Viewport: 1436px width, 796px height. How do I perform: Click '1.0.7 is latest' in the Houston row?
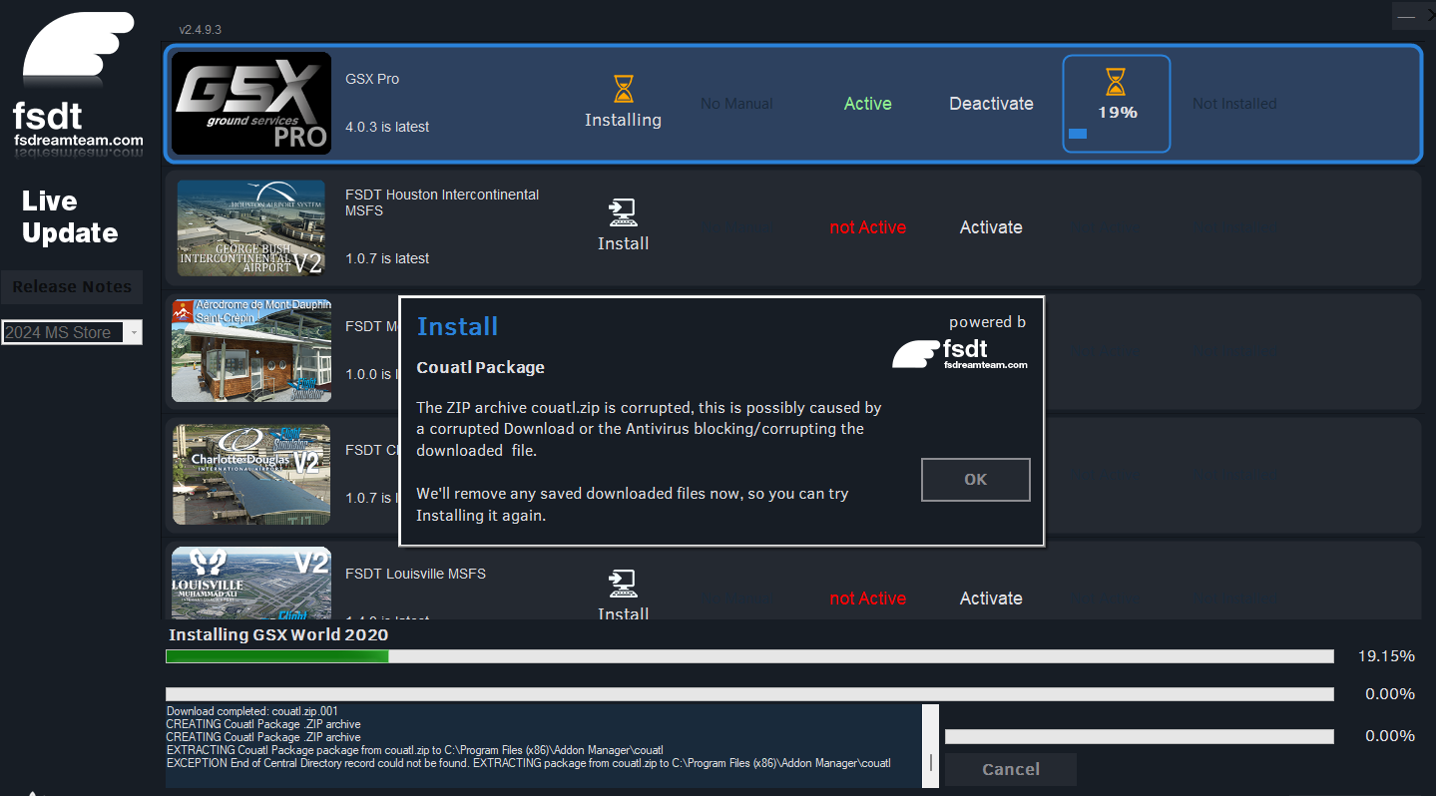coord(387,258)
